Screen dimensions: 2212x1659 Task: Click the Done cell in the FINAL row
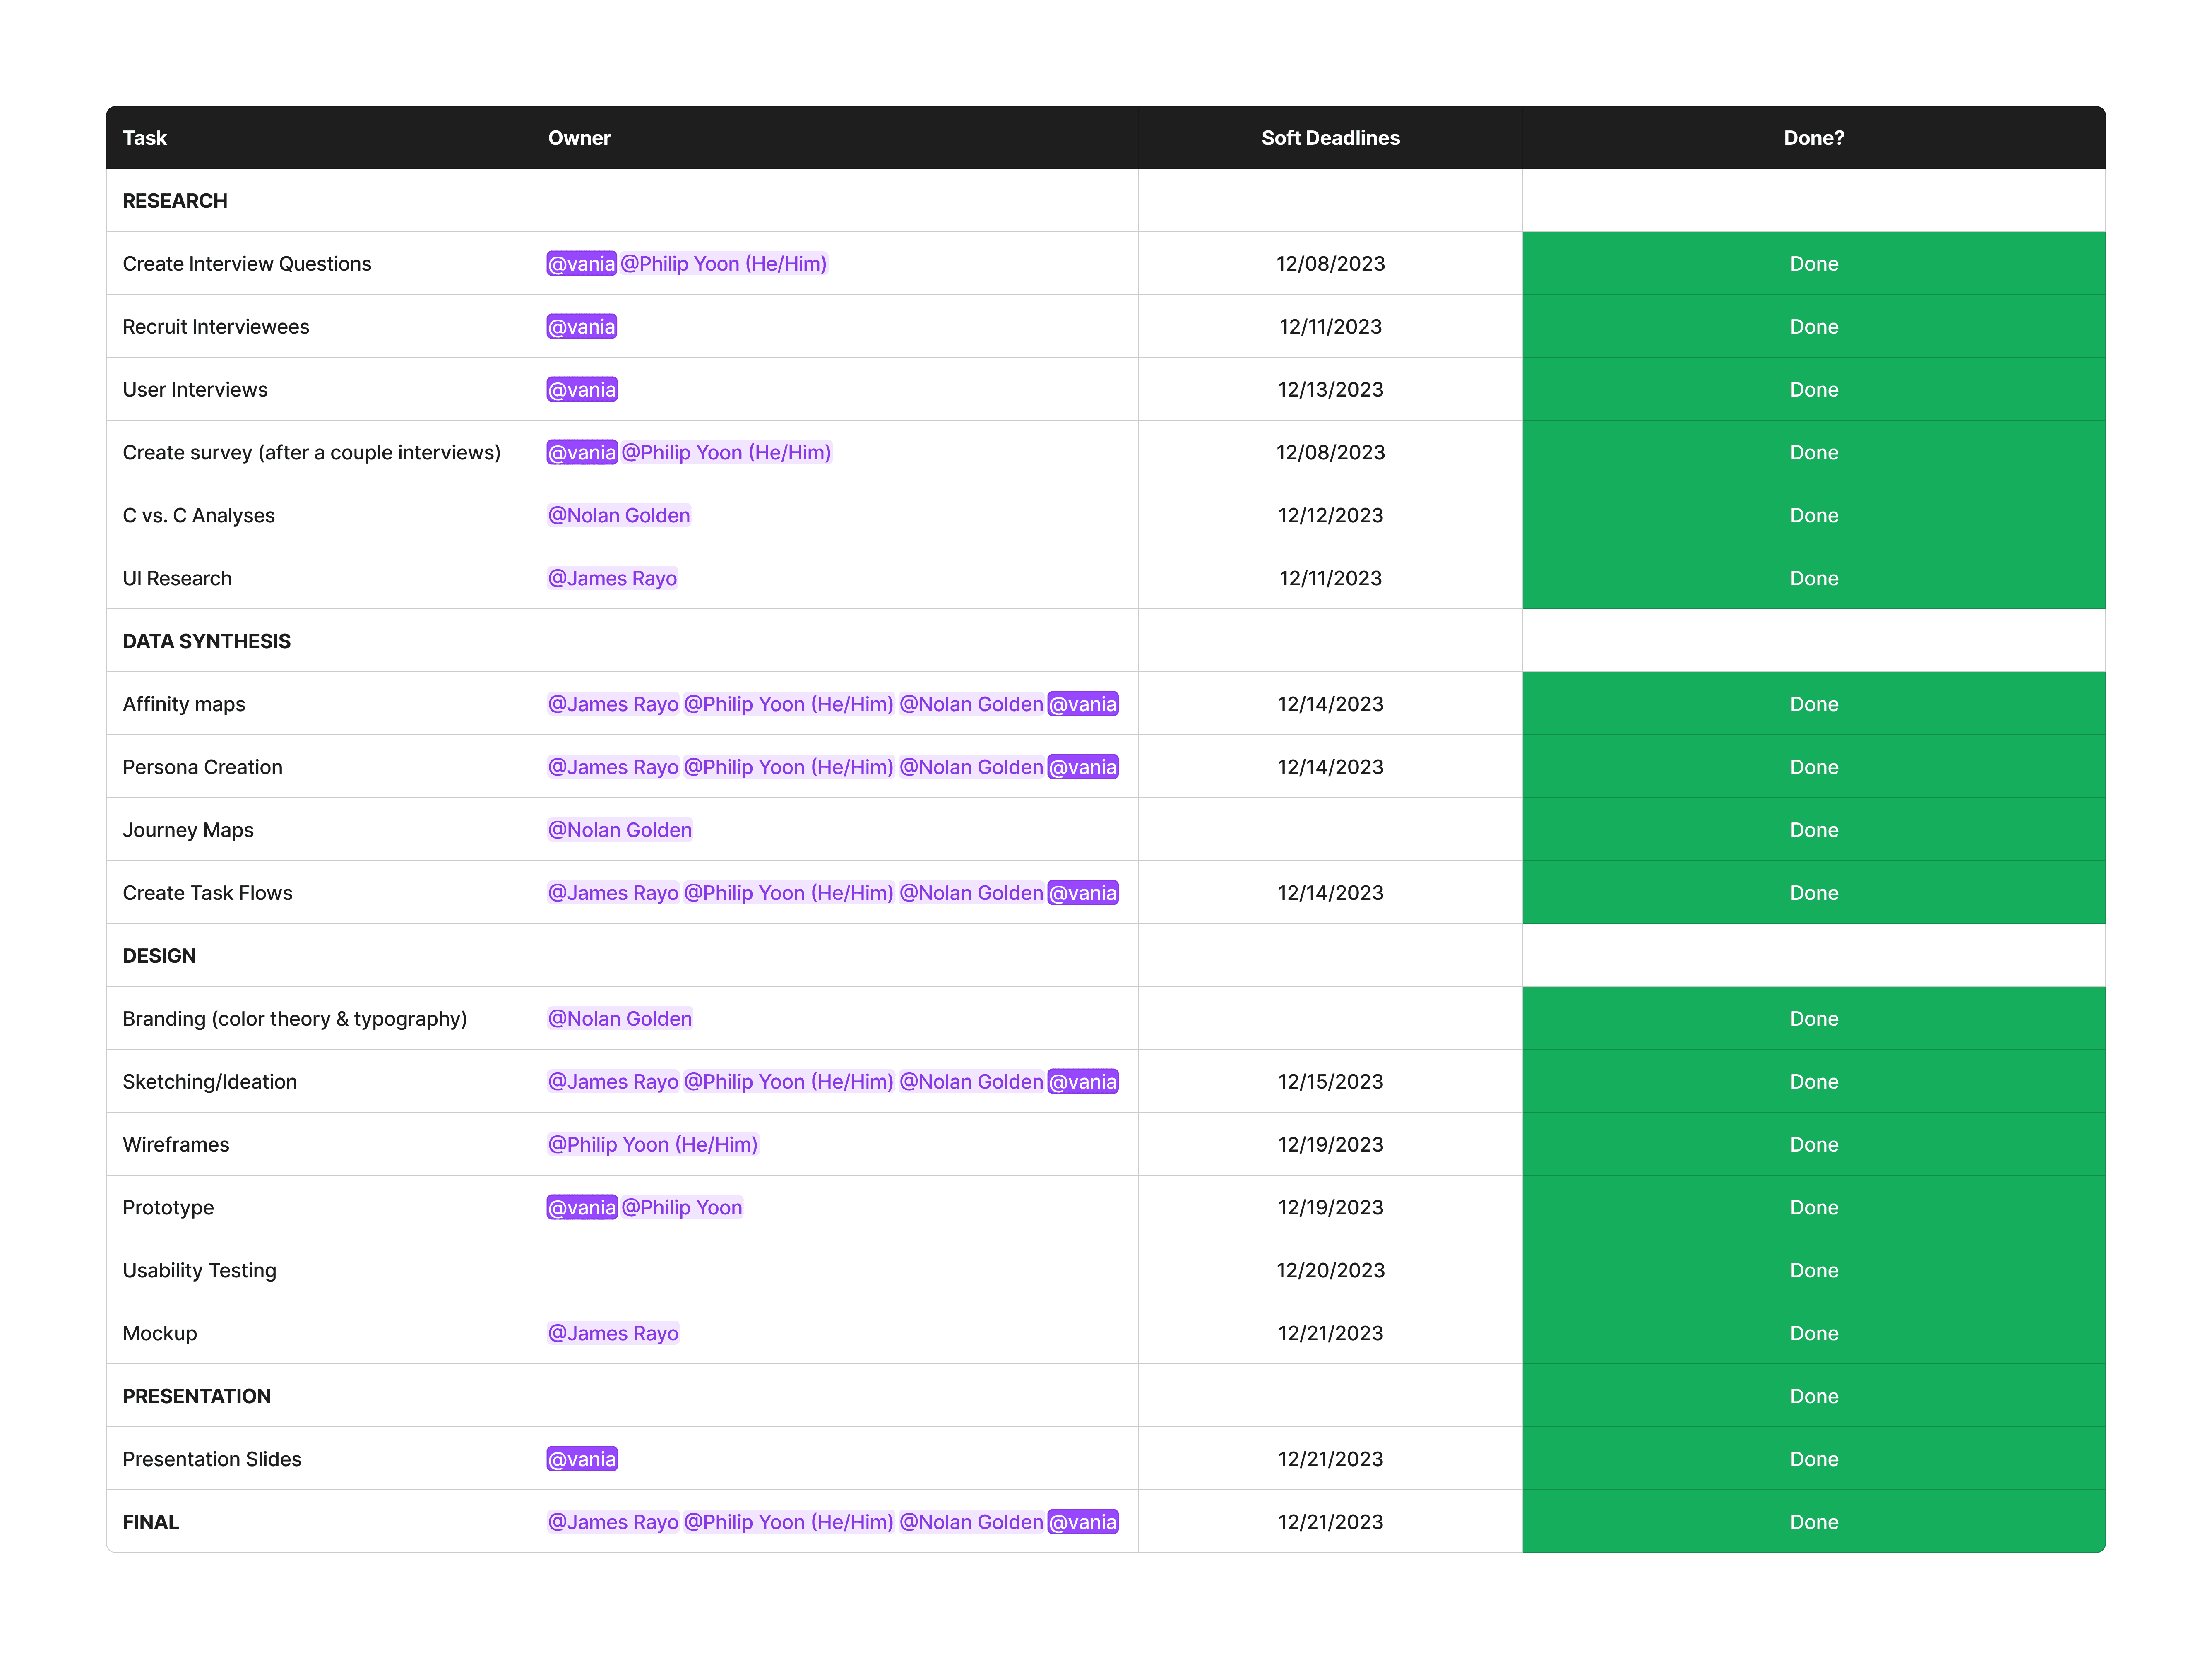click(1813, 1522)
